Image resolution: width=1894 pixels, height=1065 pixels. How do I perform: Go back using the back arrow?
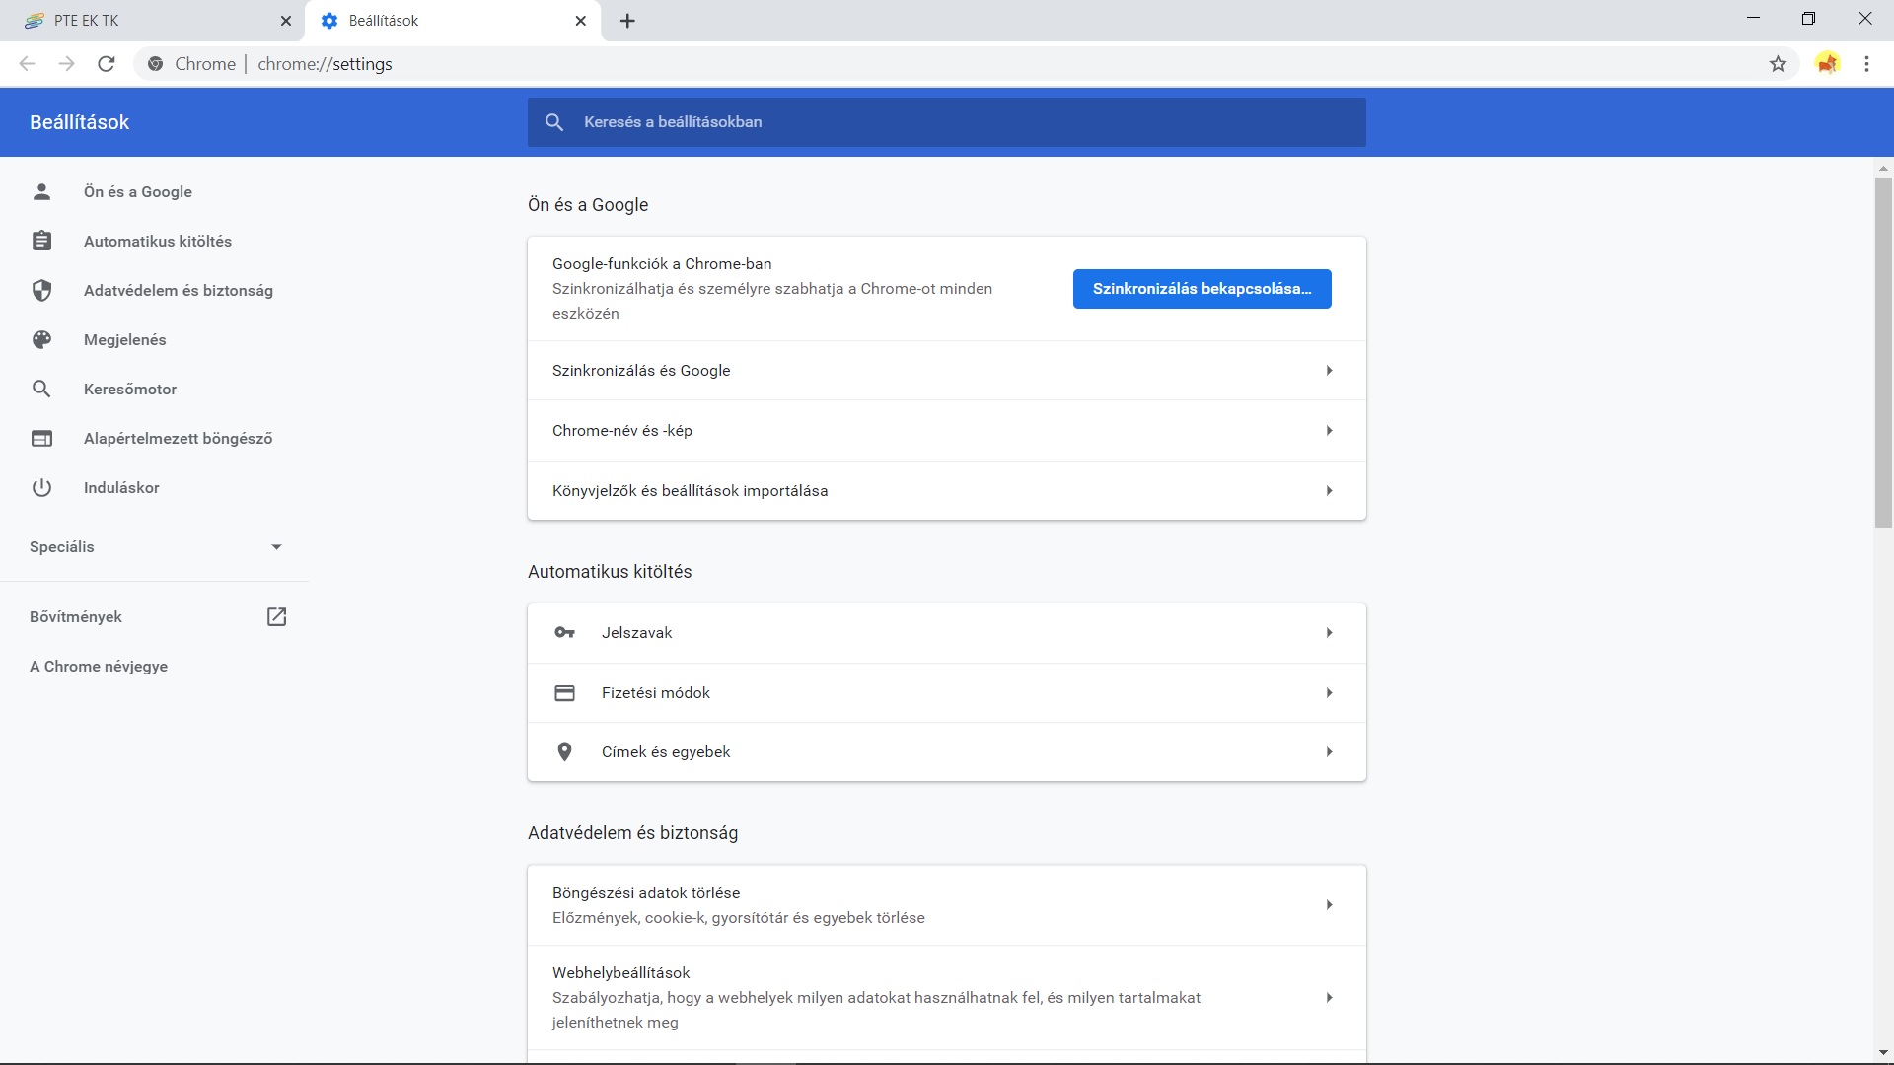[28, 64]
